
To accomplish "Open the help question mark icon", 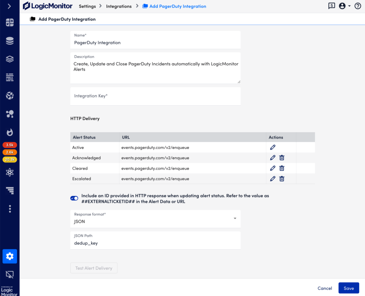I will 358,6.
